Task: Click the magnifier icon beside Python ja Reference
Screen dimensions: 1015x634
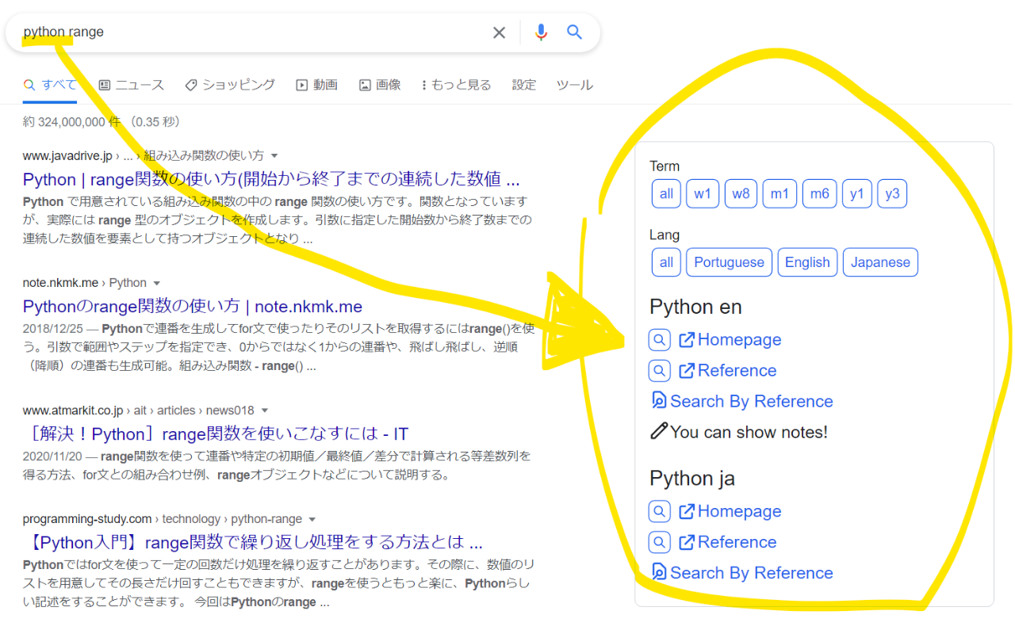Action: click(x=659, y=542)
